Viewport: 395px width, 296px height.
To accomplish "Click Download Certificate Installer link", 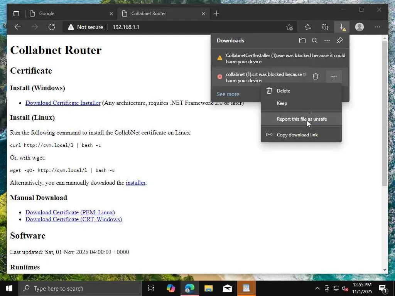I will pyautogui.click(x=63, y=103).
